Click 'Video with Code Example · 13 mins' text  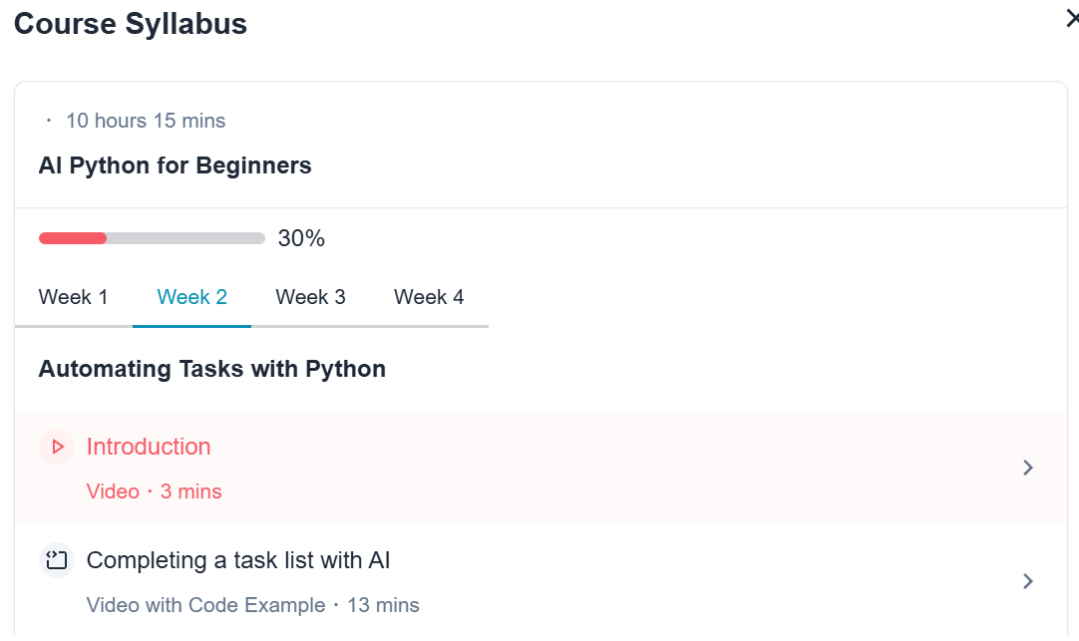[x=252, y=605]
